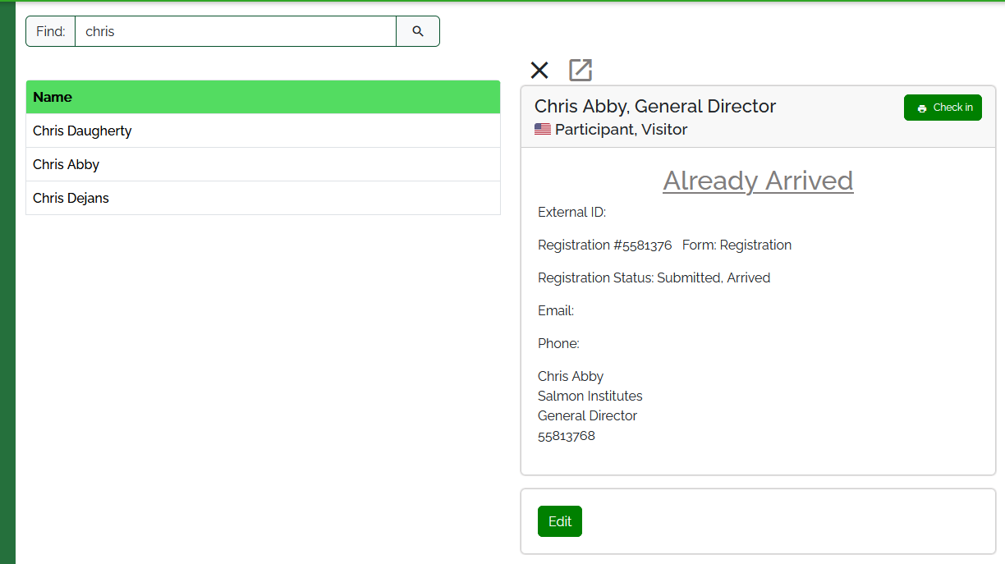Viewport: 1005px width, 564px height.
Task: Click the Registration #5581376 text
Action: point(604,245)
